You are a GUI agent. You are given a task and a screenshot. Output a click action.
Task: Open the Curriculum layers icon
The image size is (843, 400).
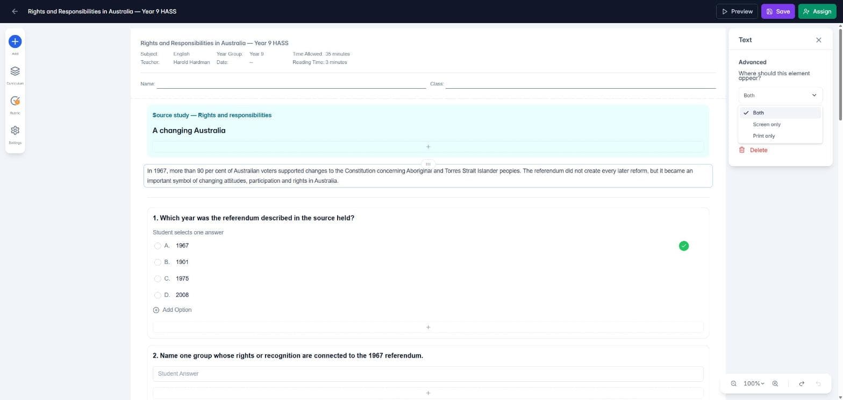(15, 71)
